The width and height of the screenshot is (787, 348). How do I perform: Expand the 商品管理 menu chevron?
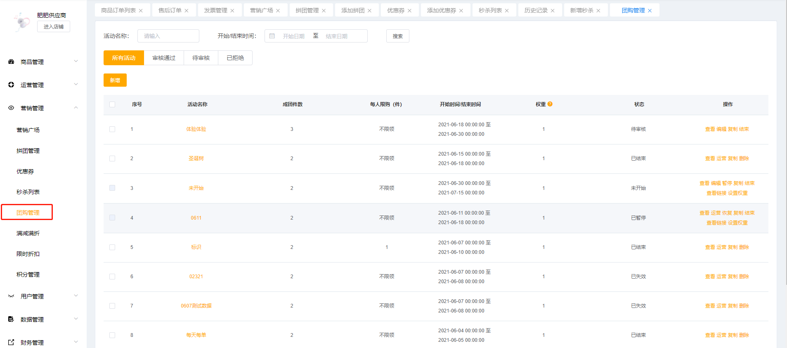click(76, 61)
